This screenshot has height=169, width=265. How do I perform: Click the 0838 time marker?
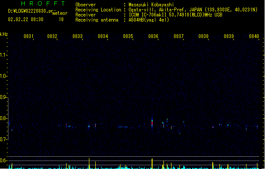(x=203, y=36)
